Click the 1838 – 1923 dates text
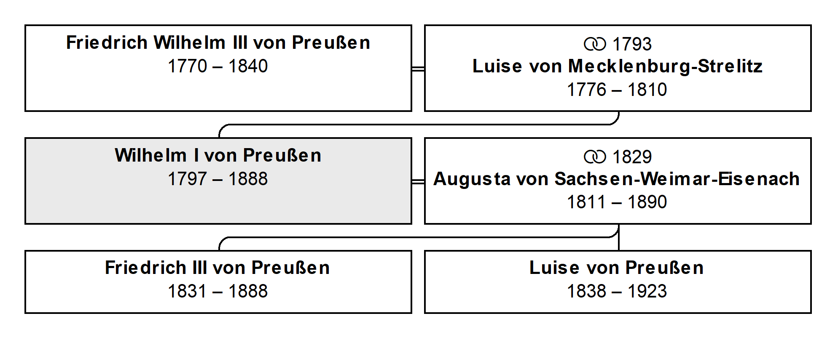838x340 pixels. [x=617, y=291]
